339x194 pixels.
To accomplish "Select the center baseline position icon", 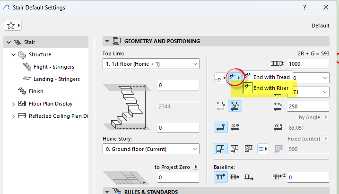I will tap(235, 177).
